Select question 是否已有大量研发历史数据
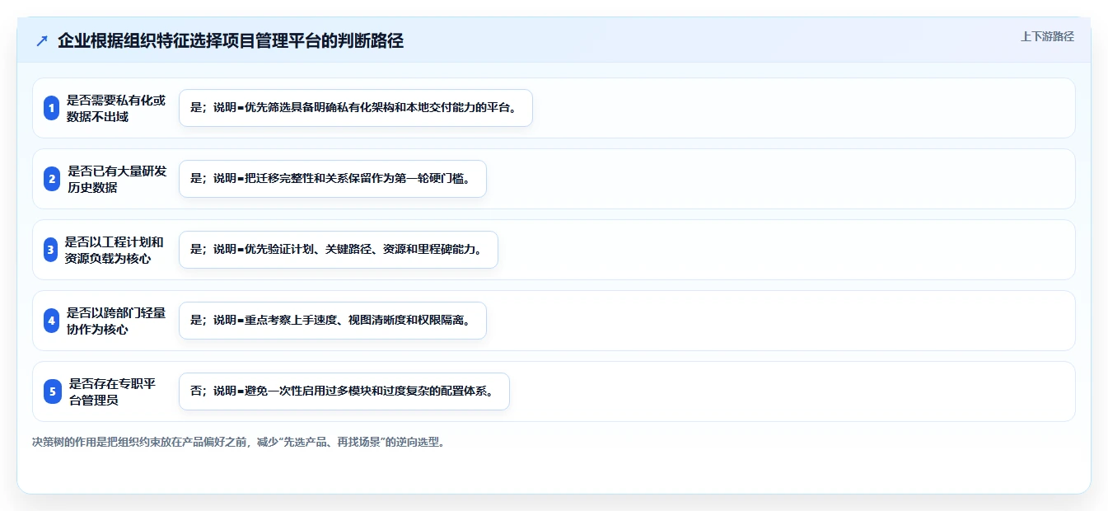This screenshot has width=1108, height=511. [x=117, y=179]
